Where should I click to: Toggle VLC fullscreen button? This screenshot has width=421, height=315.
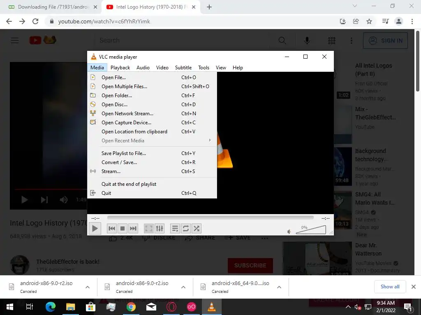148,228
